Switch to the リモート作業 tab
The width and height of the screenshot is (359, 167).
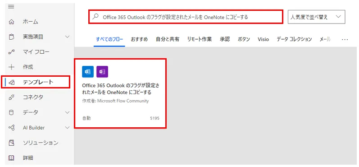tap(199, 39)
